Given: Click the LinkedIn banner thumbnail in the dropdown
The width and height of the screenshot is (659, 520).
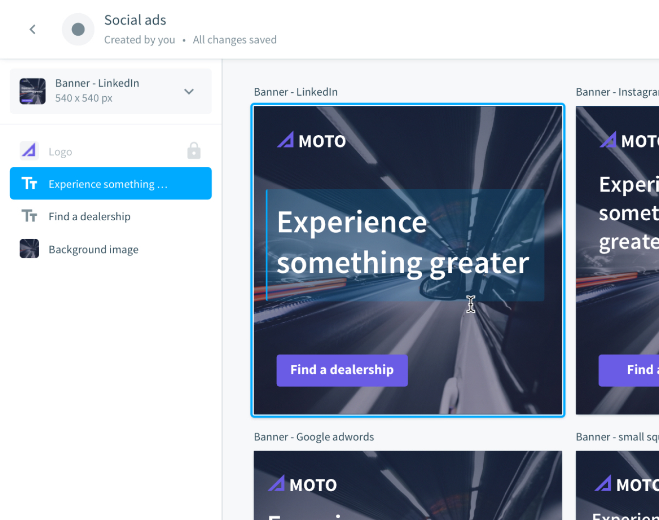Looking at the screenshot, I should pos(33,91).
